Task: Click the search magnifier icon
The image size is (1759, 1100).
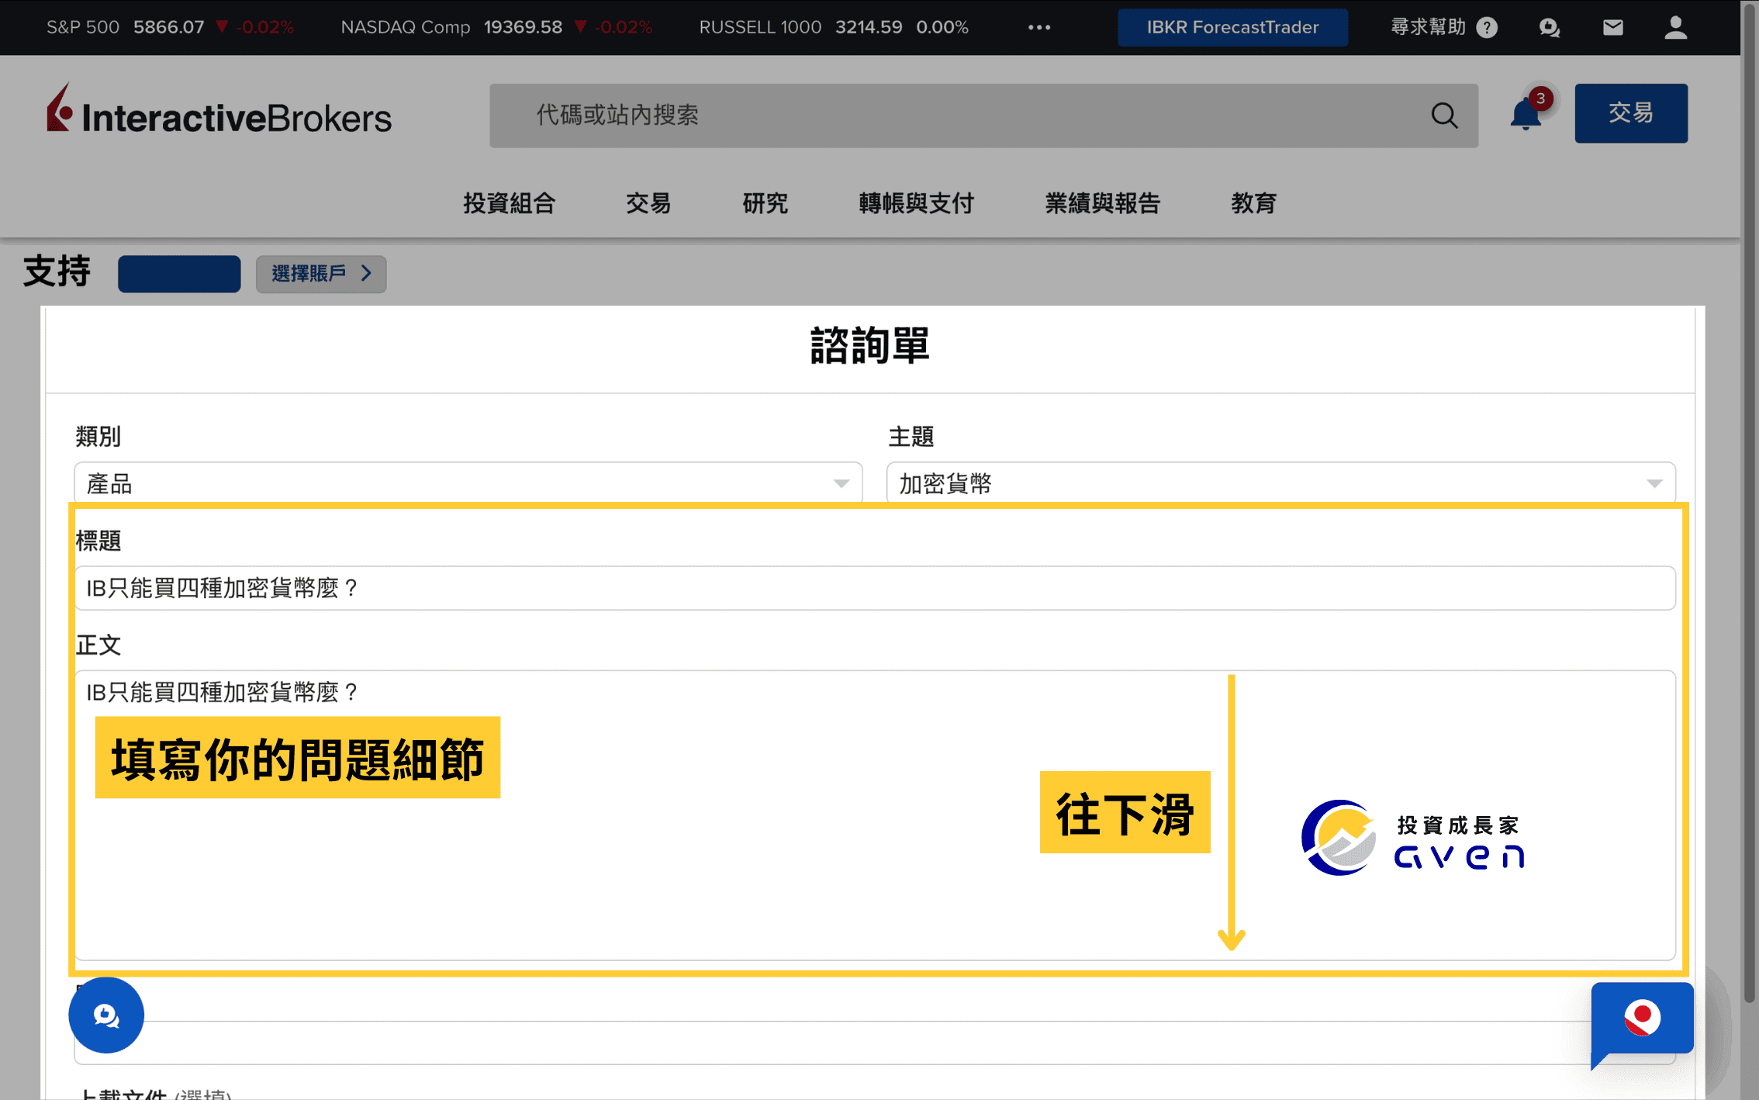Action: (1443, 116)
